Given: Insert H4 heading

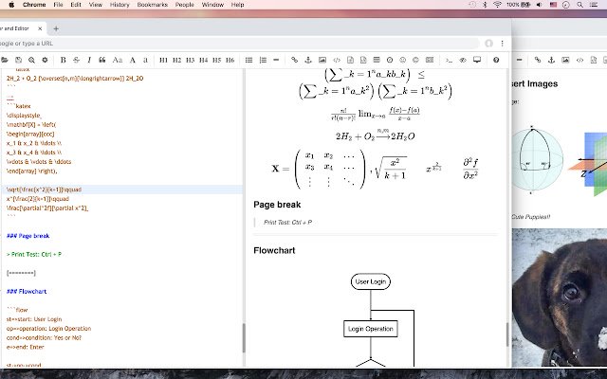Looking at the screenshot, I should [x=203, y=60].
